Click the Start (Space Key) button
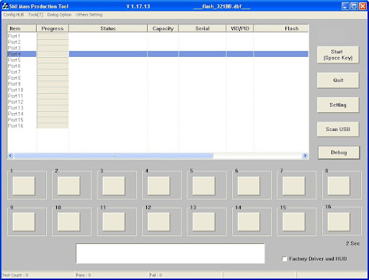Image resolution: width=369 pixels, height=280 pixels. tap(338, 55)
